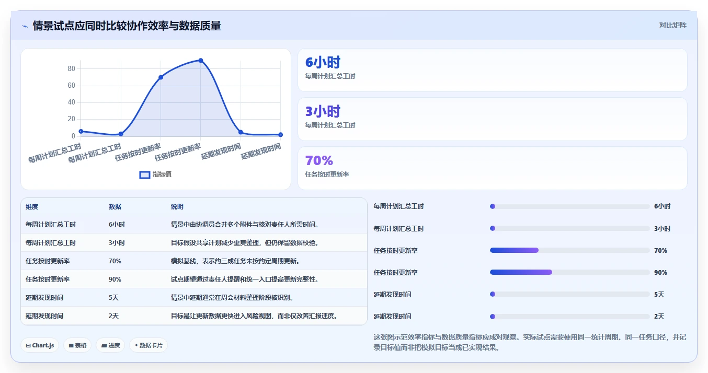This screenshot has width=708, height=373.
Task: Click the progress bar labeled 5天
Action: point(569,295)
